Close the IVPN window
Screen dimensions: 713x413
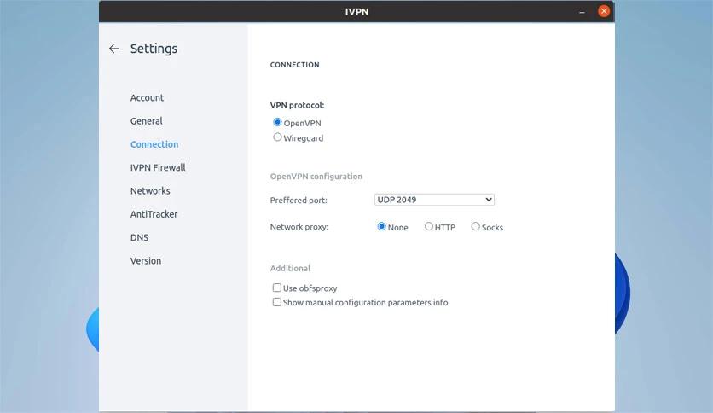(604, 11)
